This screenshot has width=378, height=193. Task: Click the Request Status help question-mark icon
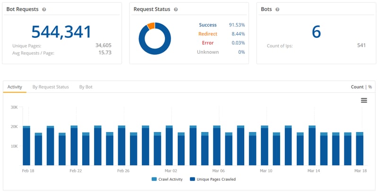(176, 9)
